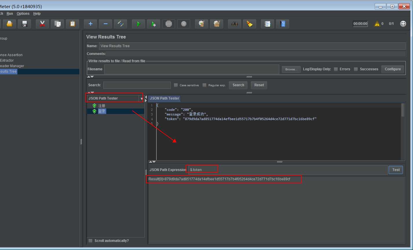Select the 登录 sample result
This screenshot has width=413, height=250.
click(x=102, y=111)
